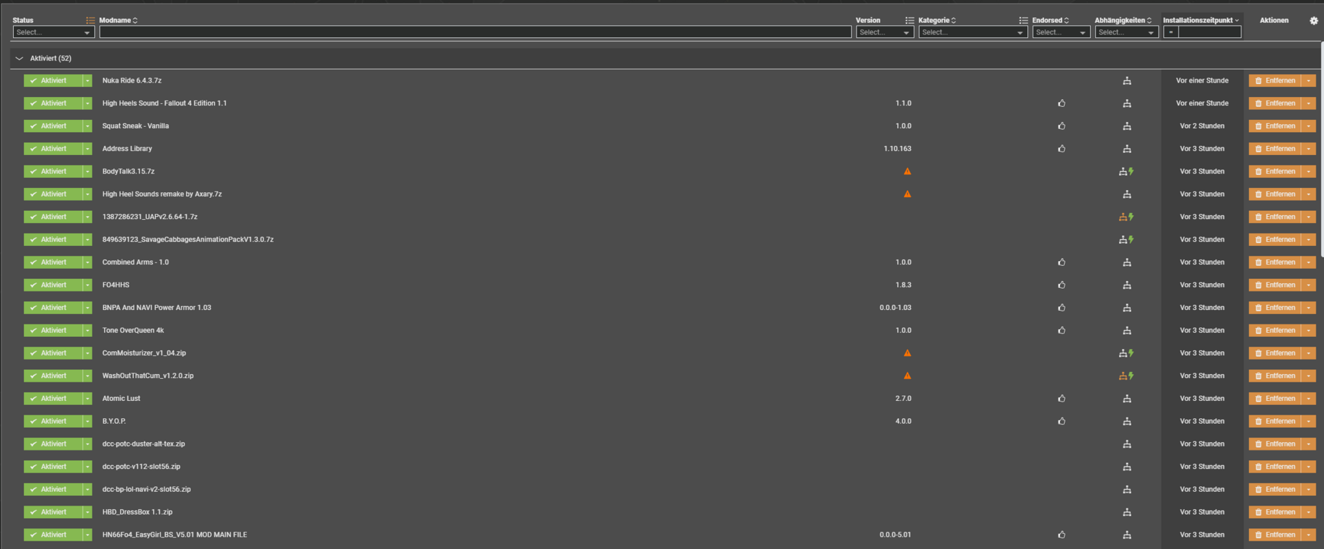
Task: Click the endorse thumbs-up for Squat Sneak - Vanilla
Action: point(1061,126)
